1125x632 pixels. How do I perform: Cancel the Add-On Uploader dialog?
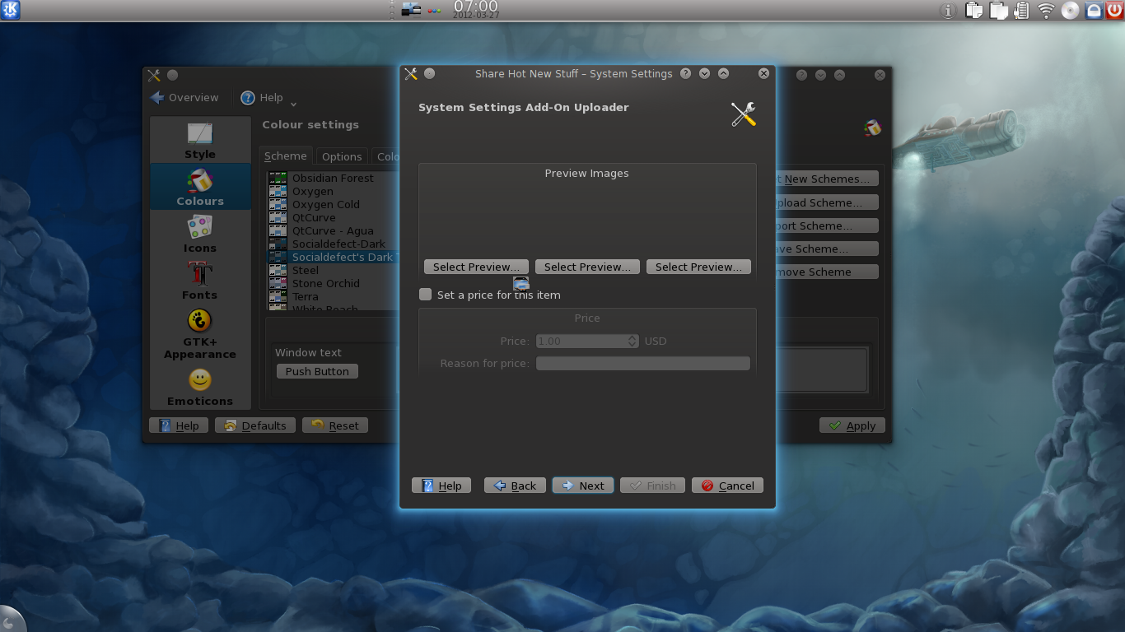(x=728, y=486)
